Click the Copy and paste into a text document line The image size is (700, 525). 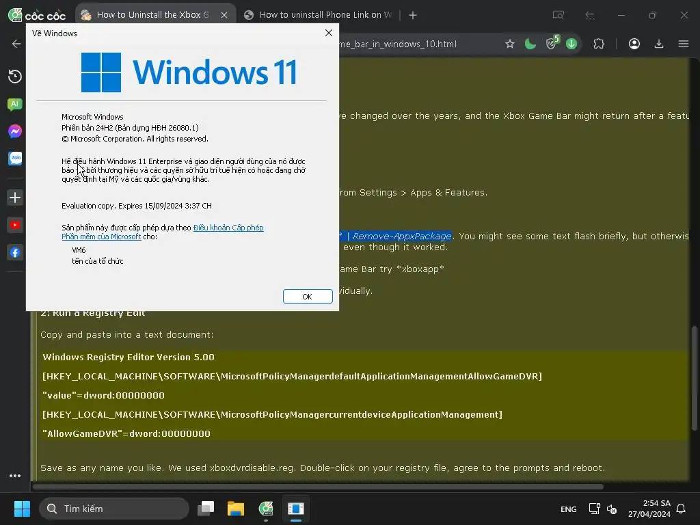[126, 335]
